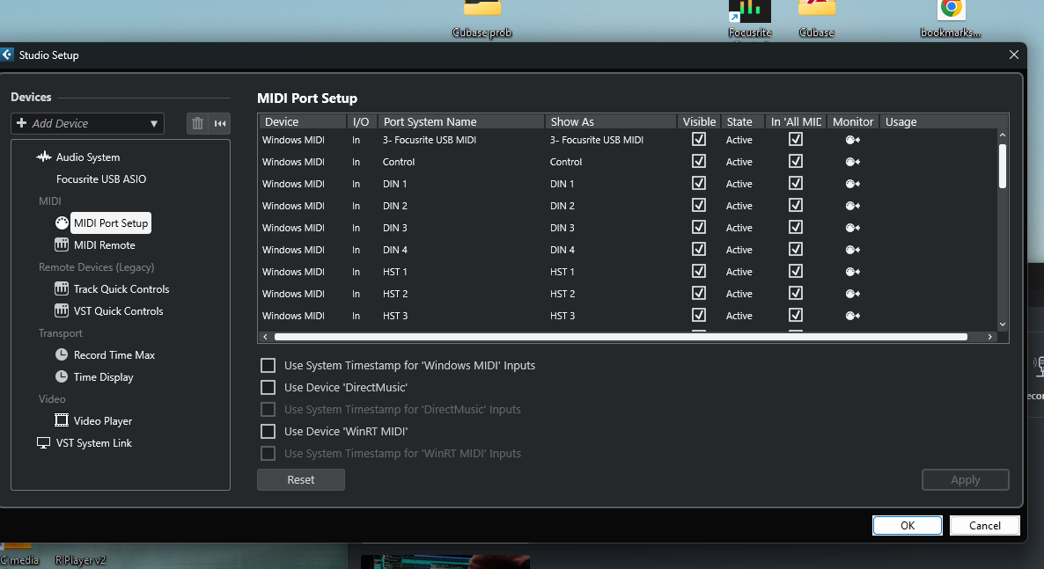Viewport: 1044px width, 569px height.
Task: Click the Apply button
Action: (966, 480)
